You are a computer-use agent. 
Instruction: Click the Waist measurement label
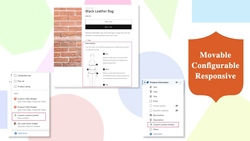[x=107, y=69]
